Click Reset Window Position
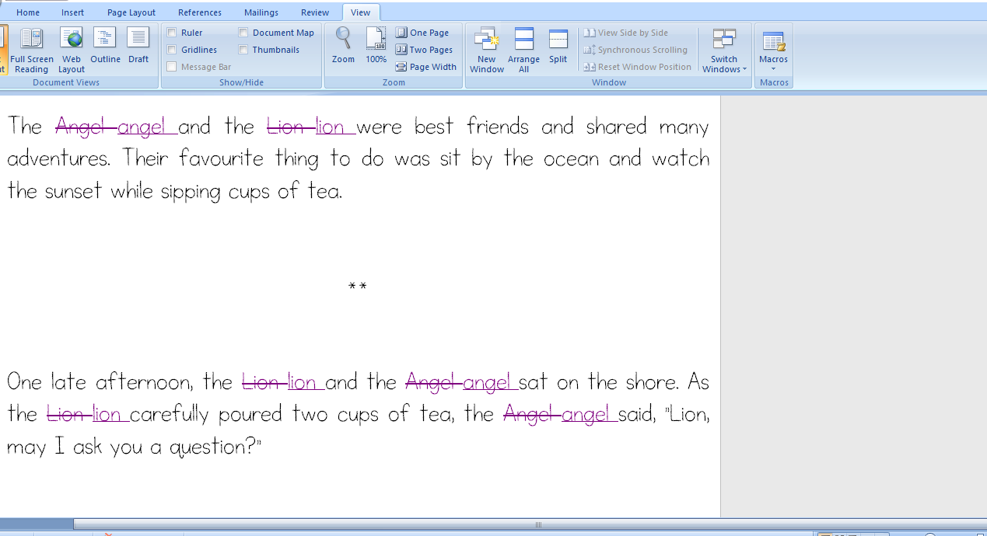This screenshot has width=987, height=536. [638, 67]
